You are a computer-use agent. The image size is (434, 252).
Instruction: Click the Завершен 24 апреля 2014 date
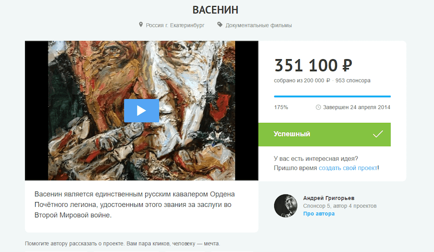(x=356, y=107)
